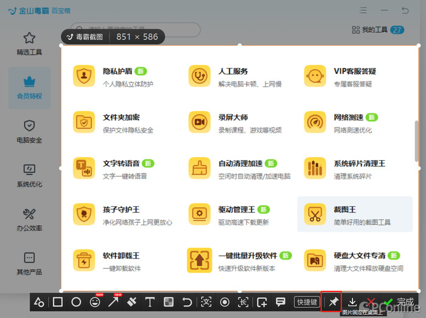Click the 一键卸载软件 description text

tap(122, 268)
